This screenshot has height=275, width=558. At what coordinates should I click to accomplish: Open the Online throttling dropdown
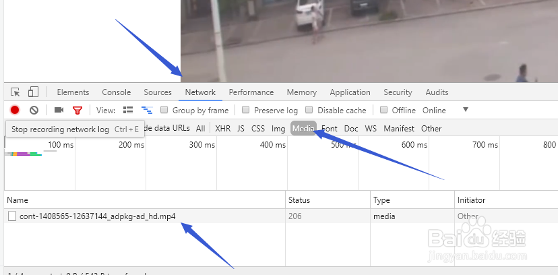[x=434, y=111]
